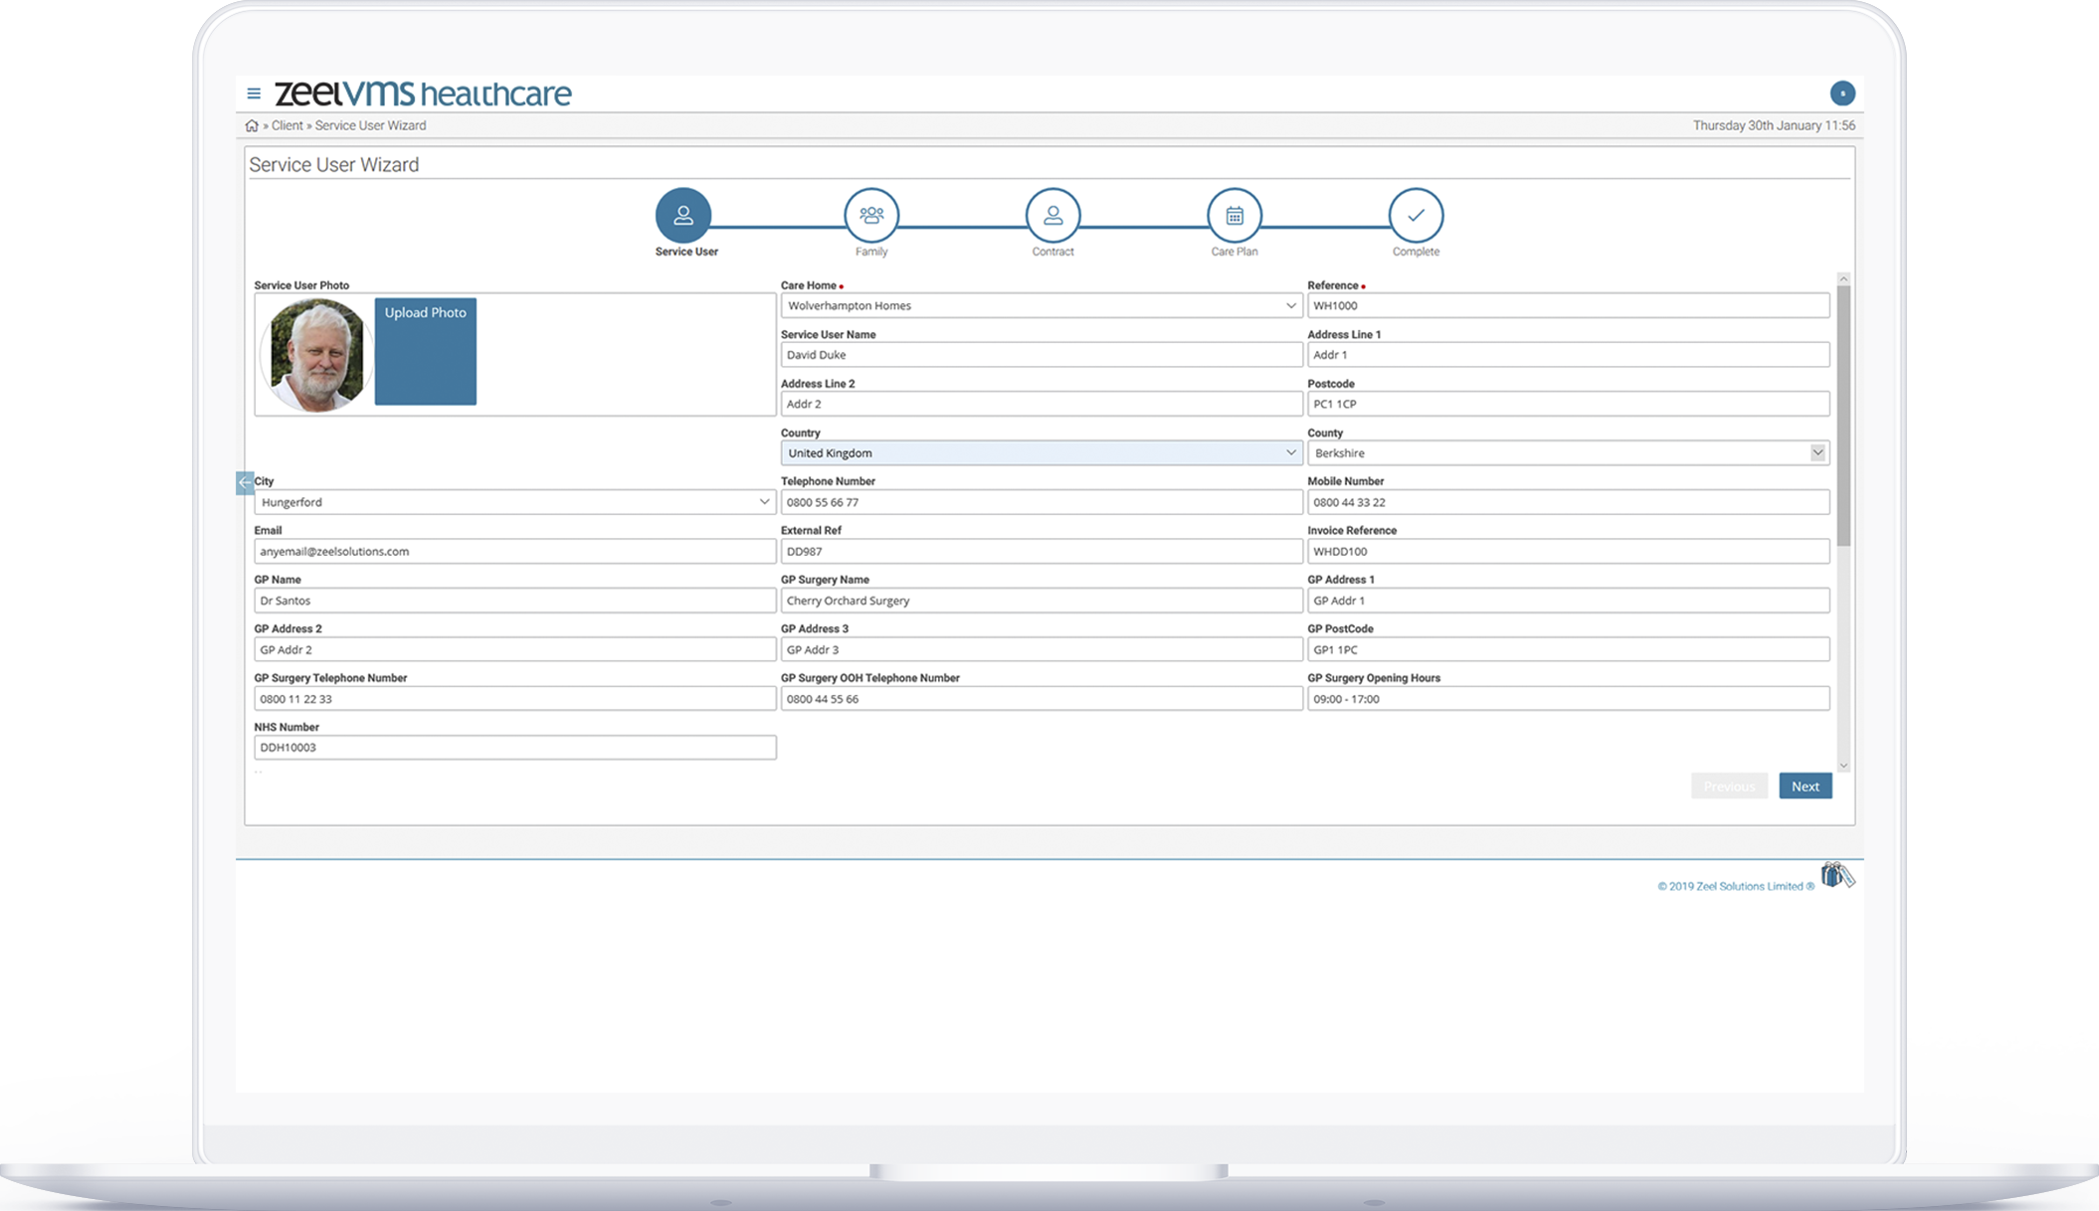
Task: Click the home icon in the breadcrumb
Action: tap(251, 125)
